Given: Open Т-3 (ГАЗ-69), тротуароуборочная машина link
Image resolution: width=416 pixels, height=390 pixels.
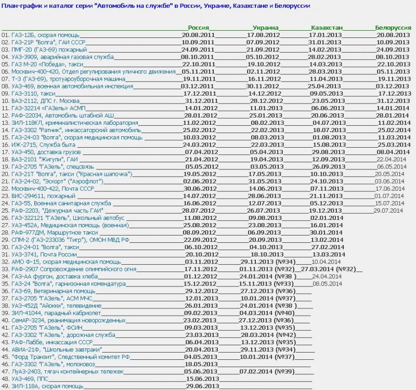Looking at the screenshot, I should [x=69, y=79].
